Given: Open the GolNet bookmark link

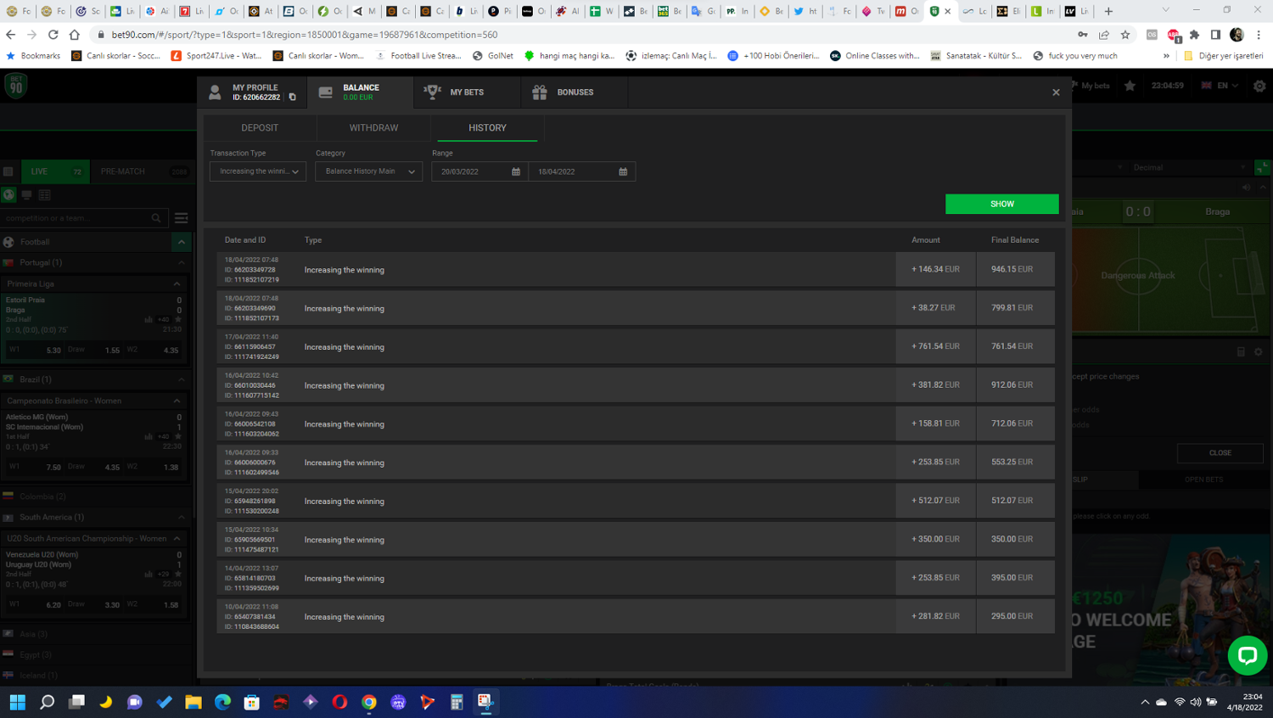Looking at the screenshot, I should point(493,56).
